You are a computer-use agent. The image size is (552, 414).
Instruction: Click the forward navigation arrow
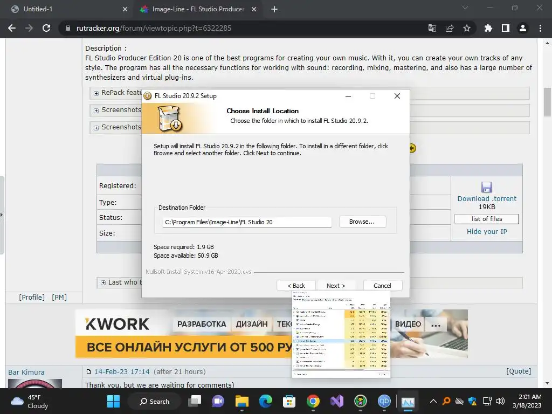point(29,28)
